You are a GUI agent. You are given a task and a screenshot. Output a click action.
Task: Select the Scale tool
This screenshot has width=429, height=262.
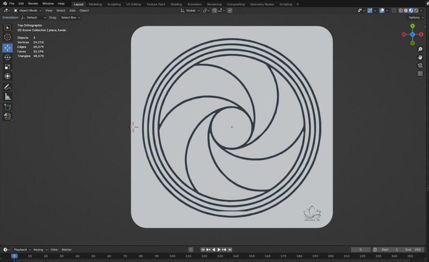[x=8, y=67]
